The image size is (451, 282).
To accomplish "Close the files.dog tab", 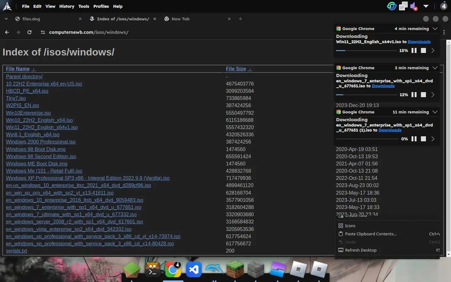I will click(x=80, y=19).
